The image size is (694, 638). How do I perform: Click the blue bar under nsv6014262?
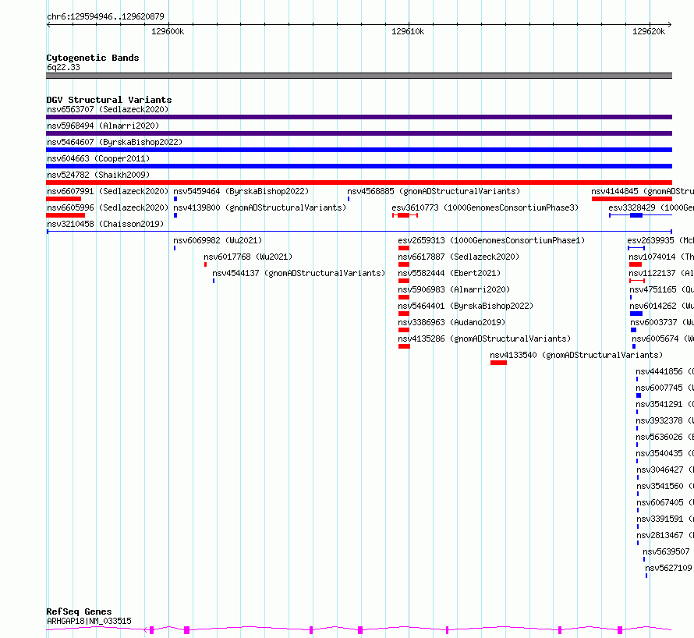click(636, 314)
